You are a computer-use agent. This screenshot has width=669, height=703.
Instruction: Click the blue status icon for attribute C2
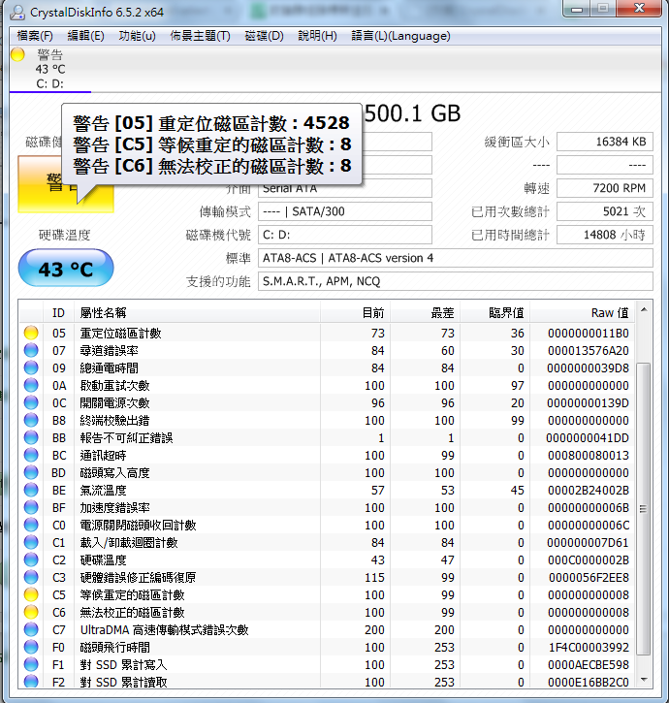[x=31, y=560]
